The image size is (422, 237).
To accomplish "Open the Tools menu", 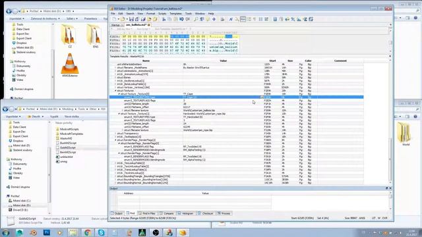I will point(189,13).
